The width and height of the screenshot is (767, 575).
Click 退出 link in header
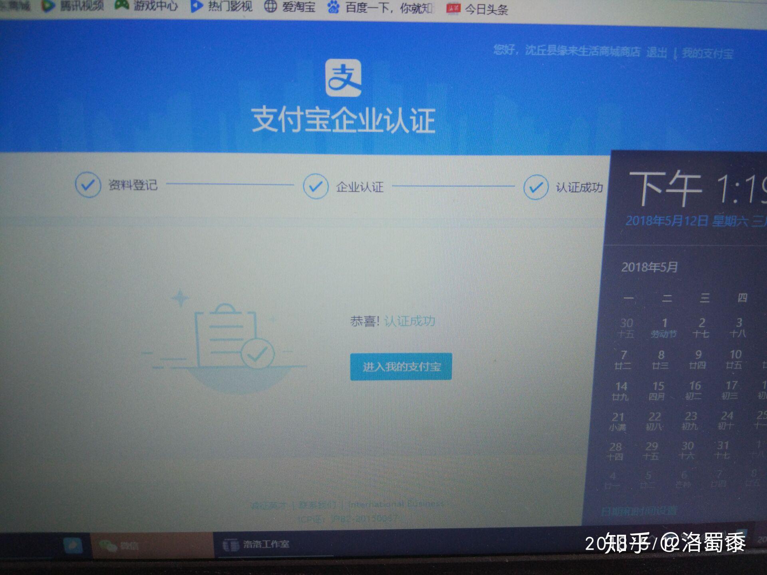(x=657, y=52)
